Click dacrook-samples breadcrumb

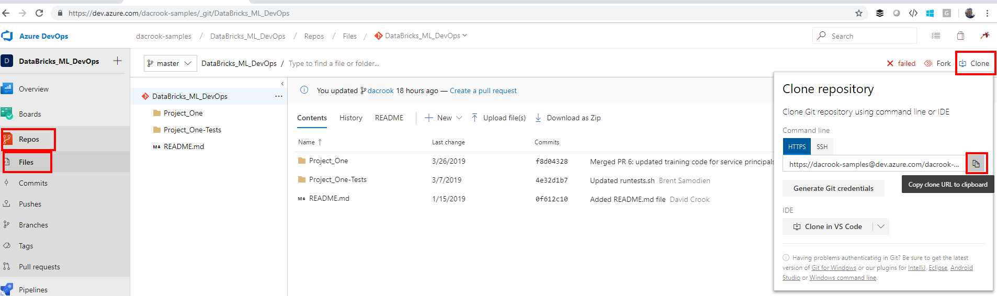pos(164,36)
